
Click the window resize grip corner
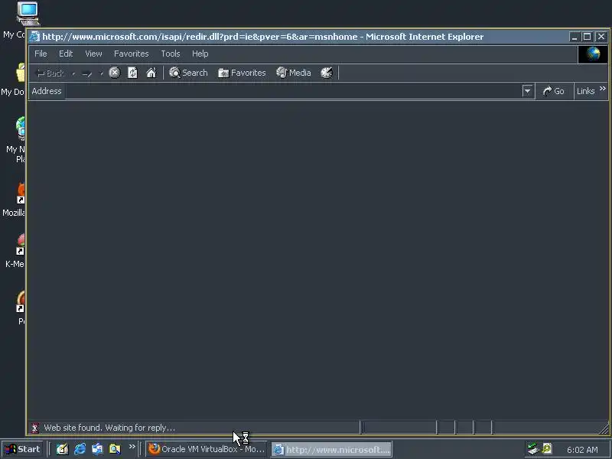pyautogui.click(x=604, y=429)
